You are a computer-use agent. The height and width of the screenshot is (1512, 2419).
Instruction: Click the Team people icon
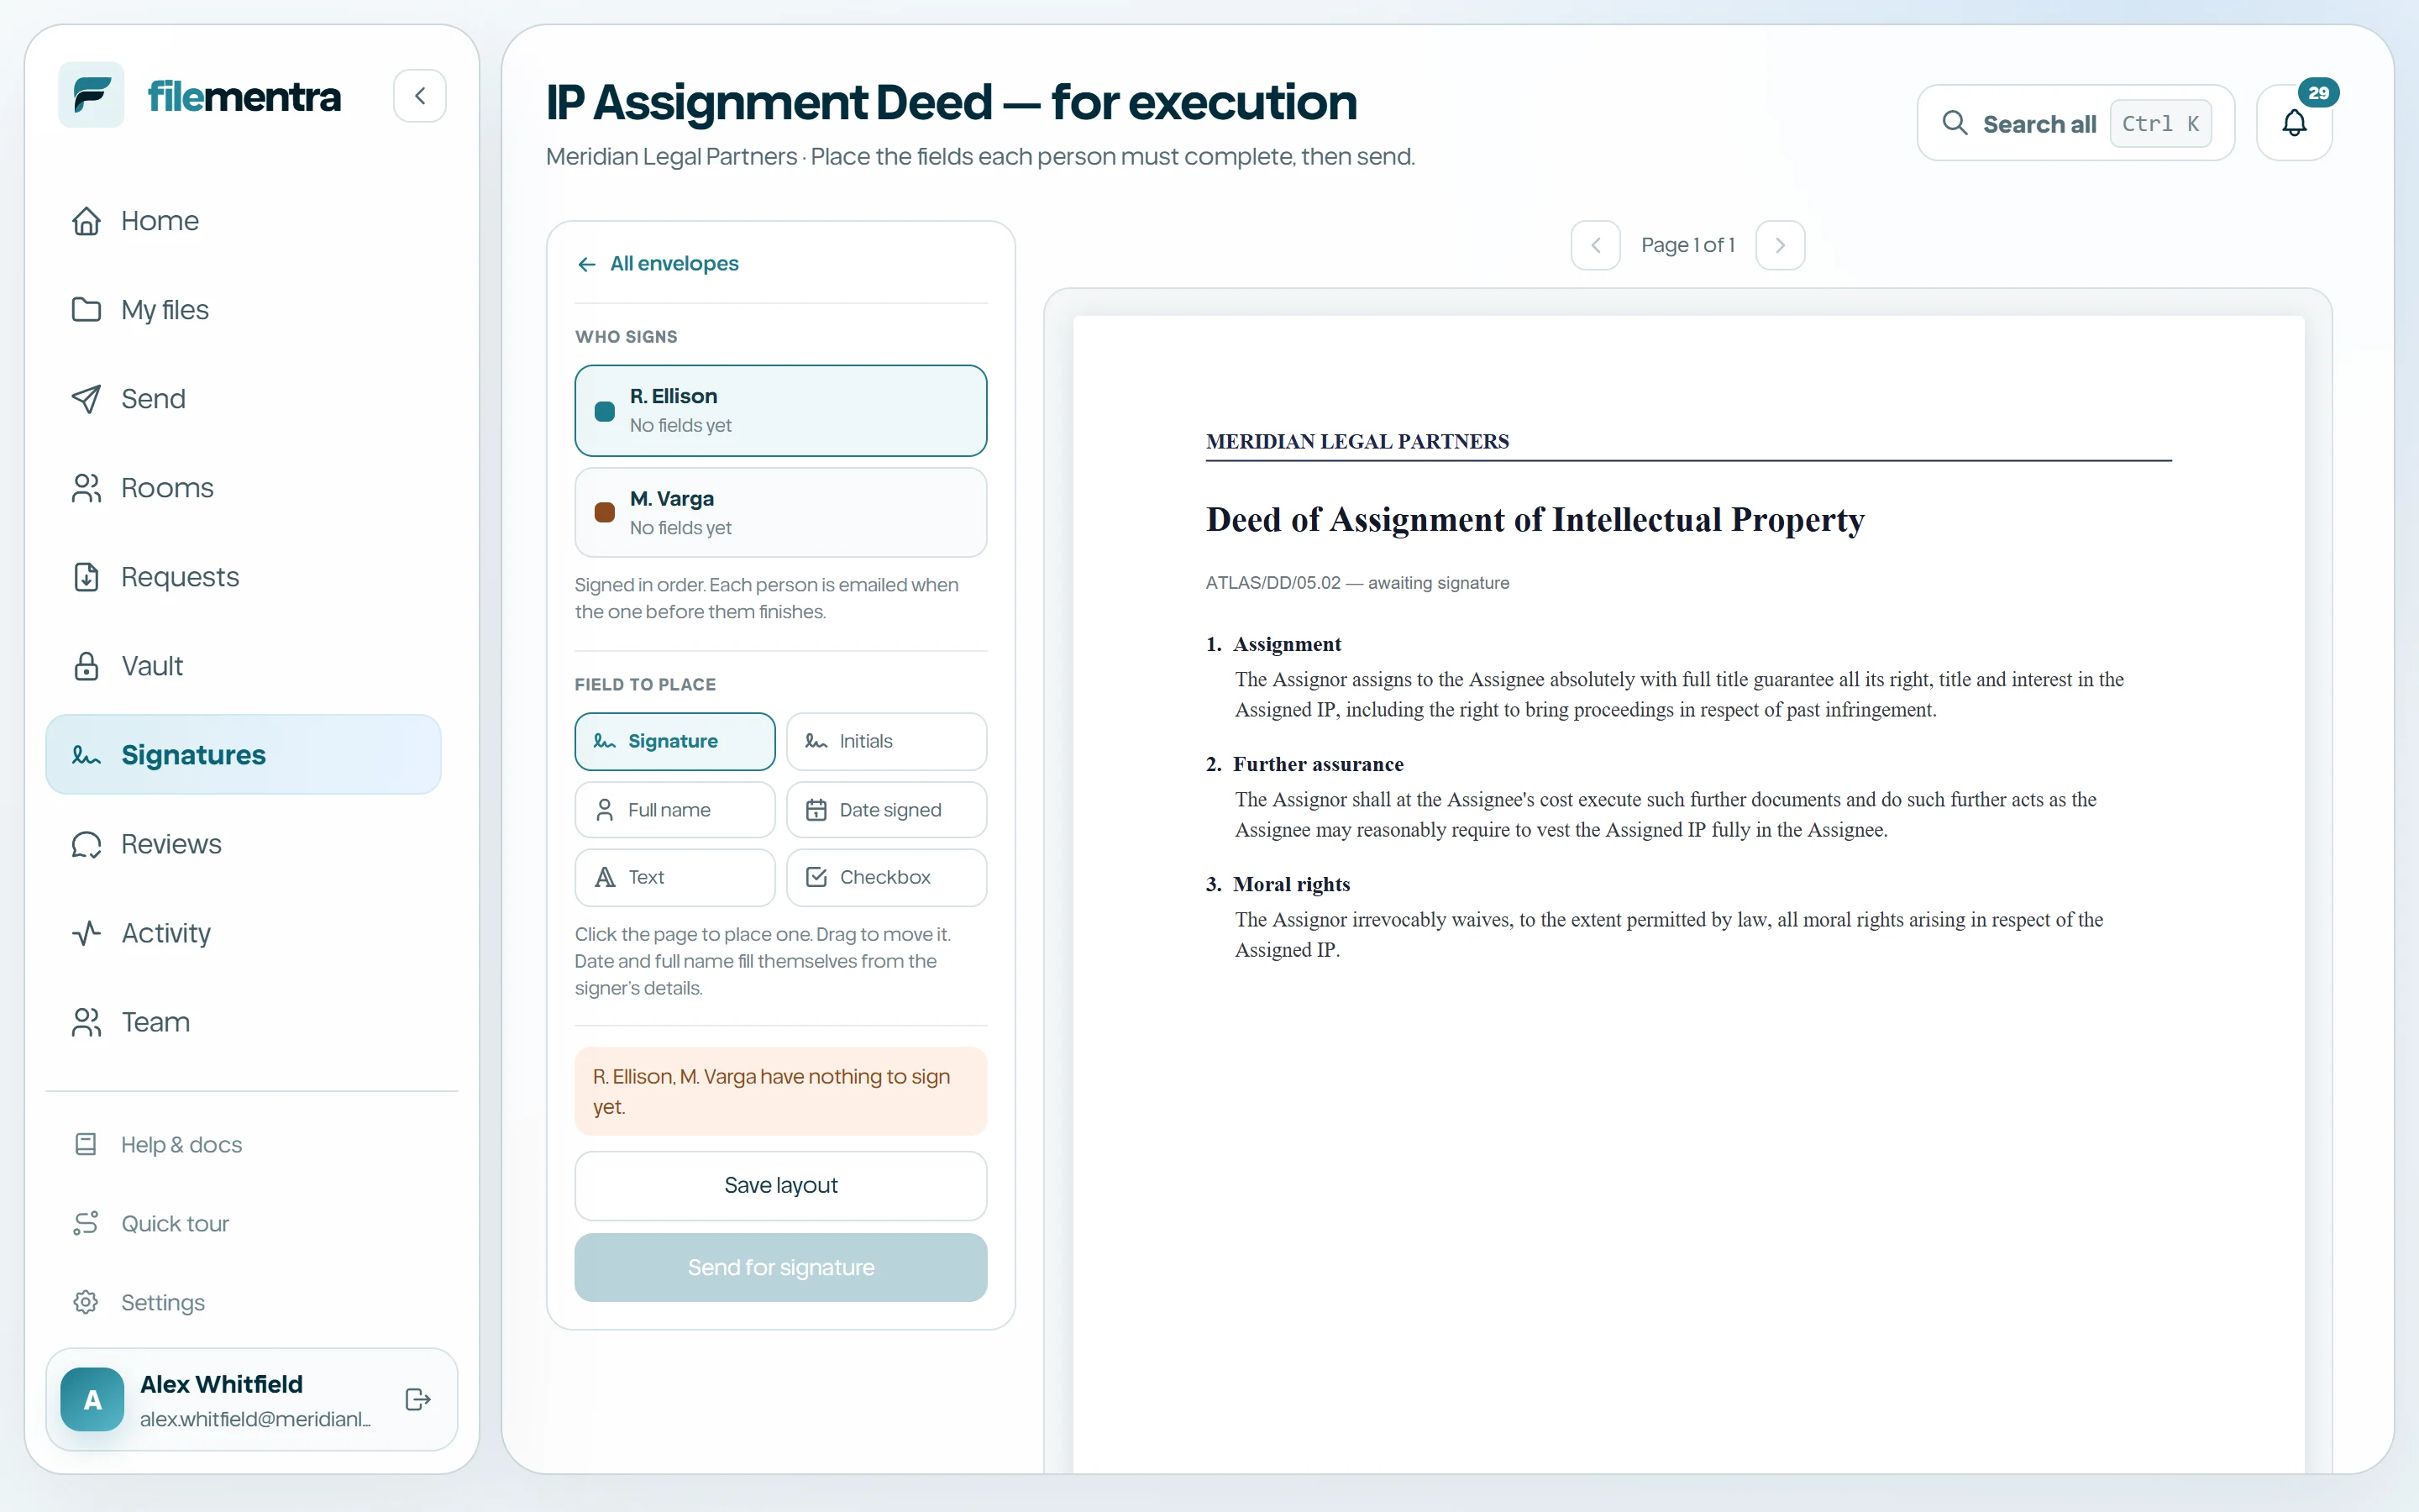point(87,1022)
